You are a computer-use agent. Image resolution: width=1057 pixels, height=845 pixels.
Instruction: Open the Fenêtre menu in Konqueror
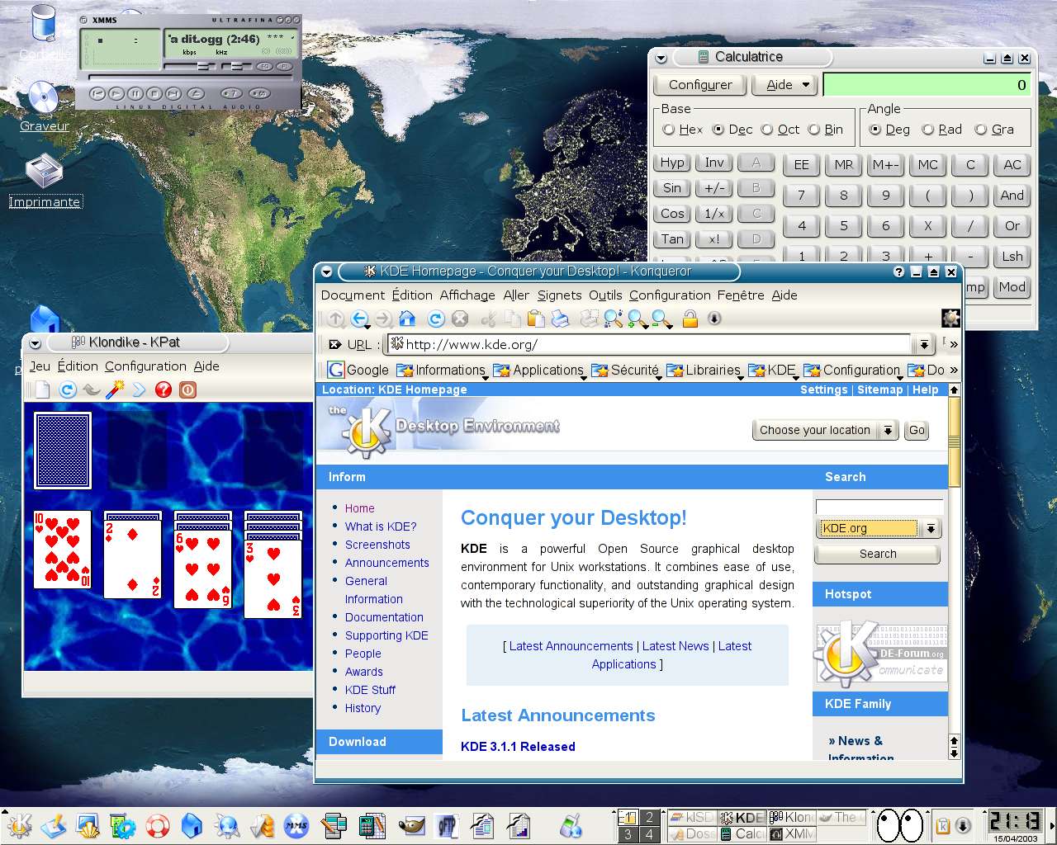pos(741,295)
